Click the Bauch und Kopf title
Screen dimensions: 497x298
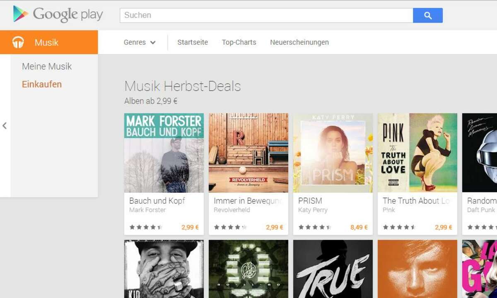157,201
